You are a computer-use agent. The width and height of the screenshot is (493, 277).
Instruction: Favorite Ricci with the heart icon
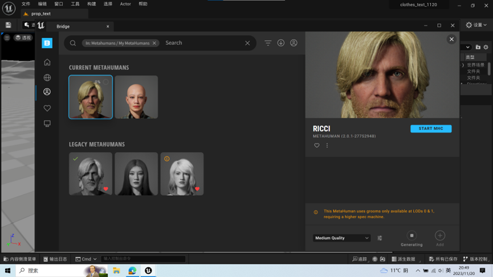317,145
